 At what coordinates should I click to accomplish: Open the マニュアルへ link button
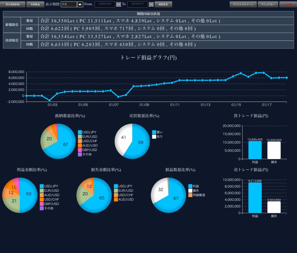(268, 4)
